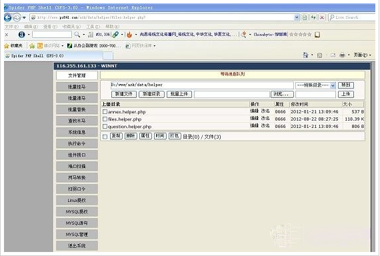Click the Refresh page icon

313,17
